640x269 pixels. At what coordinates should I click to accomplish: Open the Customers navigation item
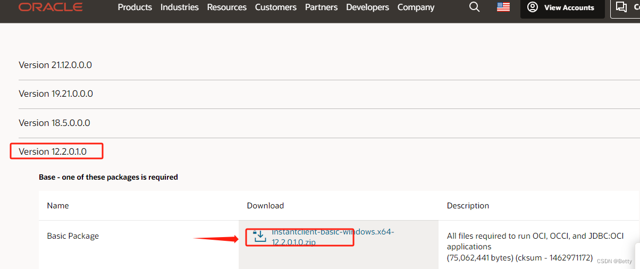pos(275,7)
